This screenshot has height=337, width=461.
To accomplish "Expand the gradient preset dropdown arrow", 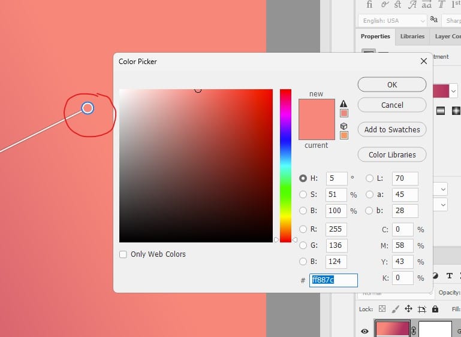I will [453, 91].
